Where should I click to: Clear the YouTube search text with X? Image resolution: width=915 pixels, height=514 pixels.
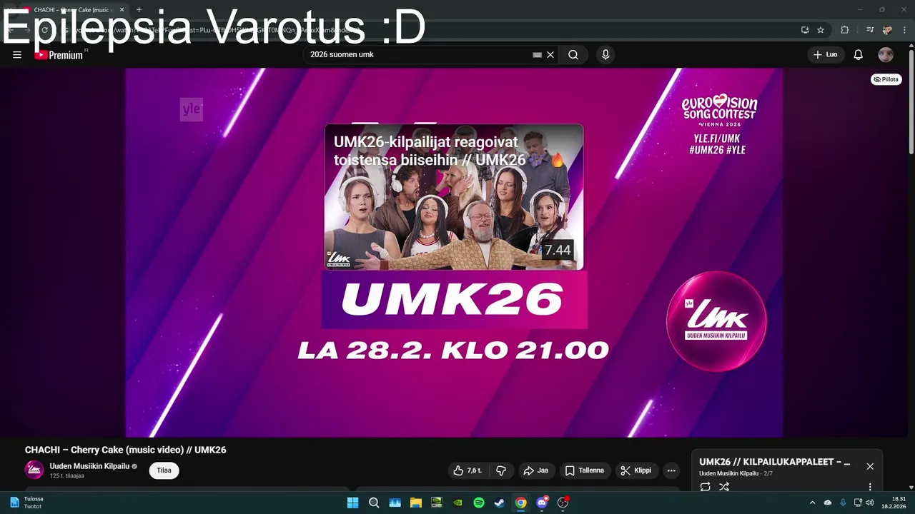point(550,55)
